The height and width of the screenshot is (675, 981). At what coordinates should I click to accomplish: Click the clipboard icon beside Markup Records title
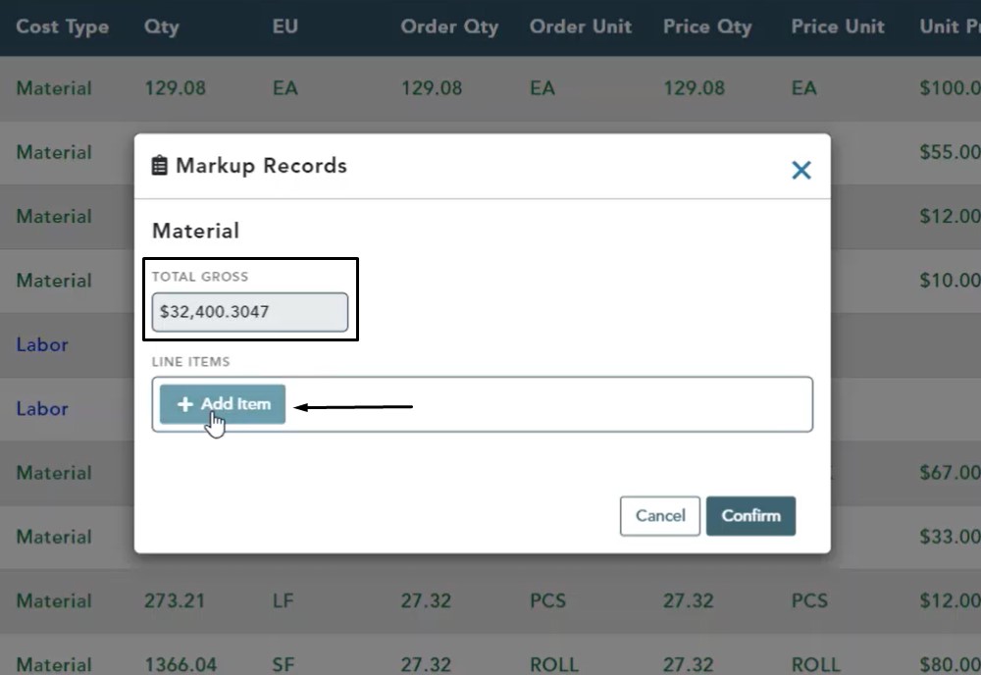160,166
